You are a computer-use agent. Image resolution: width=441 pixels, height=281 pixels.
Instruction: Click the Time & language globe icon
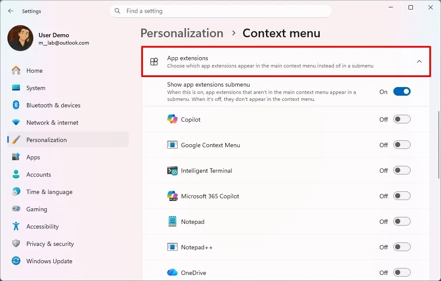[16, 192]
